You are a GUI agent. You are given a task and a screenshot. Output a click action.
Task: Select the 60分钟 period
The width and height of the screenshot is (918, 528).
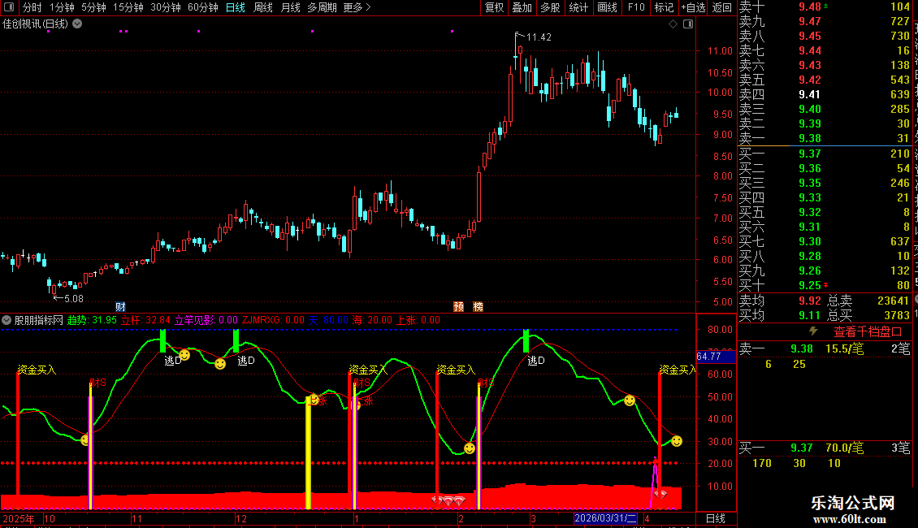point(203,7)
